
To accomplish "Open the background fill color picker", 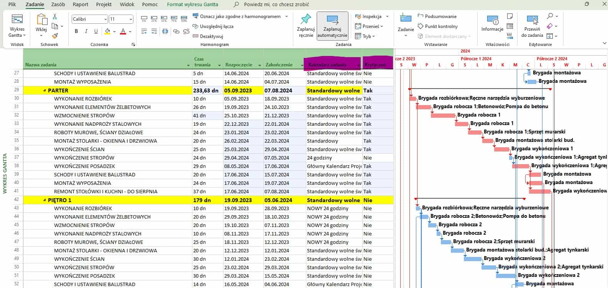I will click(x=115, y=31).
